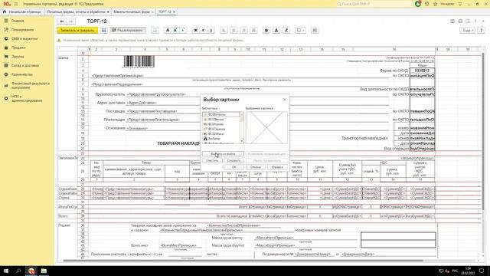The image size is (490, 276).
Task: Open 'Продажи' section in sidebar
Action: coord(18,48)
